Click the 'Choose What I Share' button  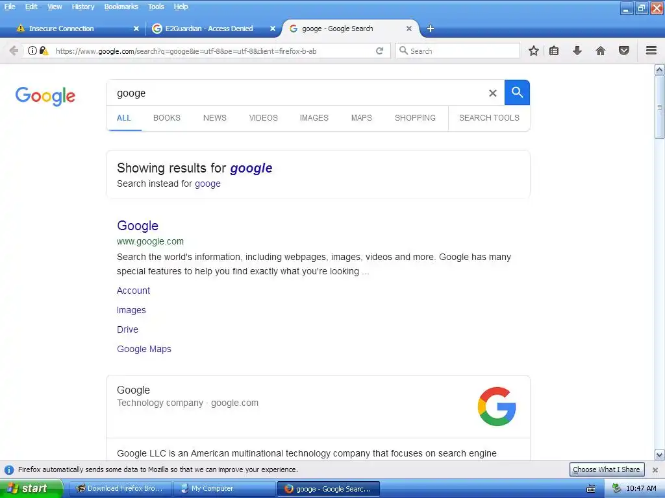[x=607, y=469]
